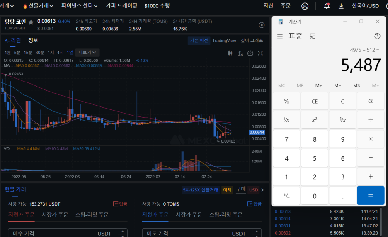Switch chart to TradingView mode
This screenshot has width=388, height=237.
(224, 41)
